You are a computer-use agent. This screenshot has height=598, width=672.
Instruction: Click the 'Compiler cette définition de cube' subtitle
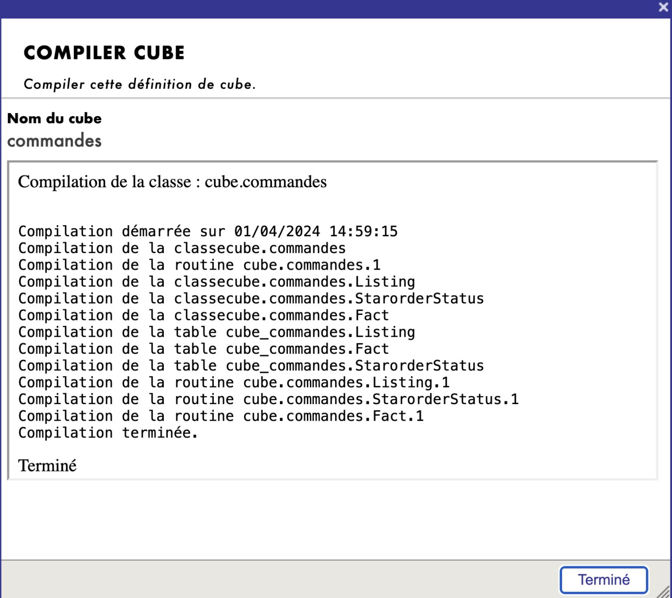[139, 84]
